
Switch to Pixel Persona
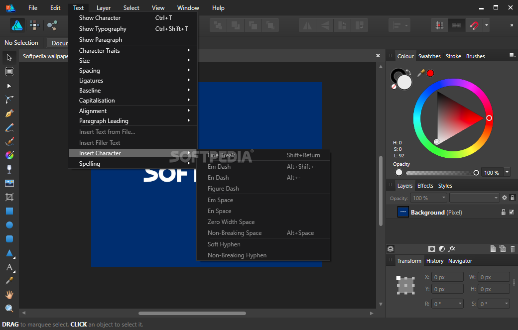(x=34, y=25)
